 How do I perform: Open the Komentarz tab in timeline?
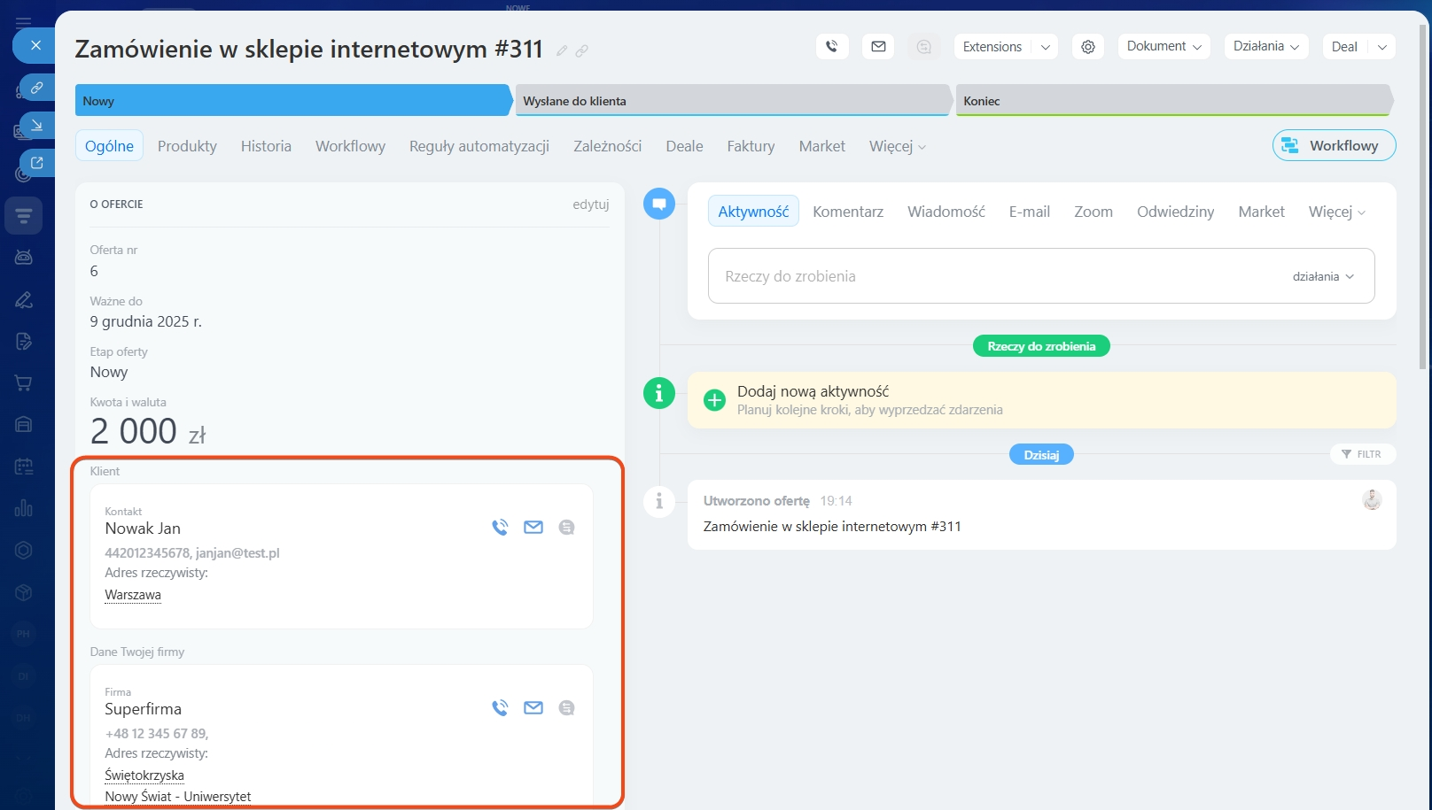point(847,212)
